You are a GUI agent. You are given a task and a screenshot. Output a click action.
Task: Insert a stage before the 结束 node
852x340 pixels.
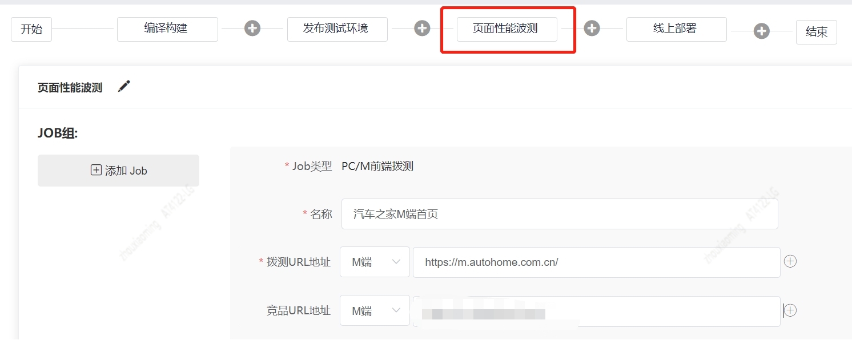tap(761, 31)
